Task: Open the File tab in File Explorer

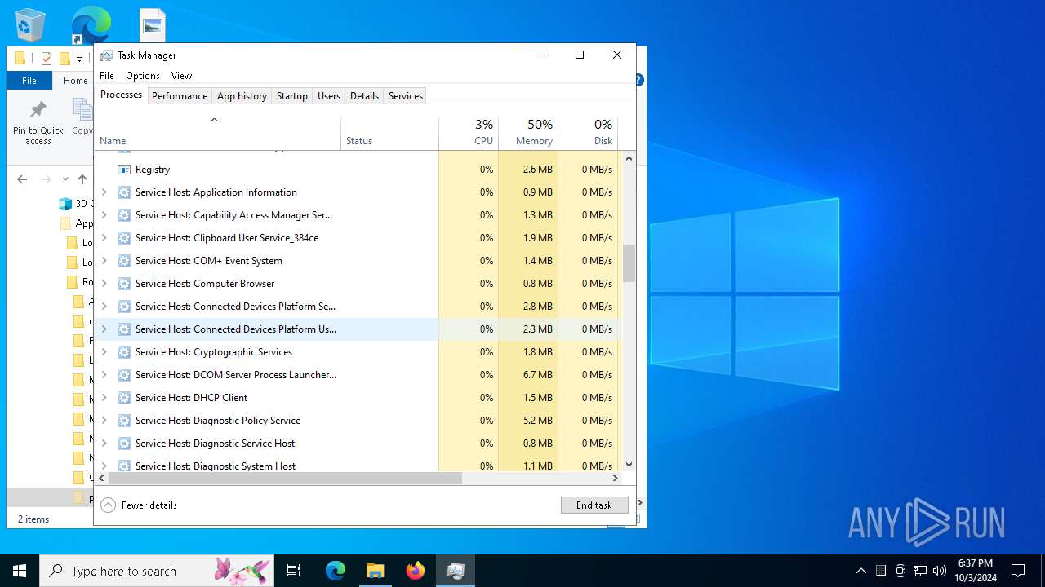Action: pos(29,81)
